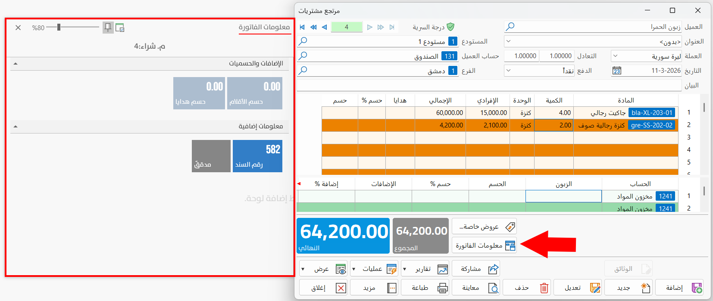
Task: Open the calendar icon for التاريخ
Action: (x=617, y=71)
